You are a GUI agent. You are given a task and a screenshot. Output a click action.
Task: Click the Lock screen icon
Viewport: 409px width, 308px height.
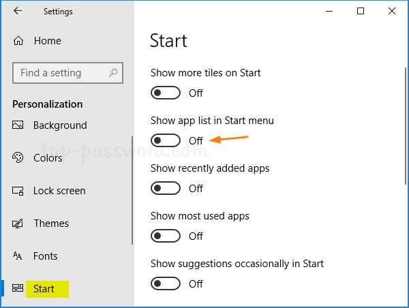18,191
